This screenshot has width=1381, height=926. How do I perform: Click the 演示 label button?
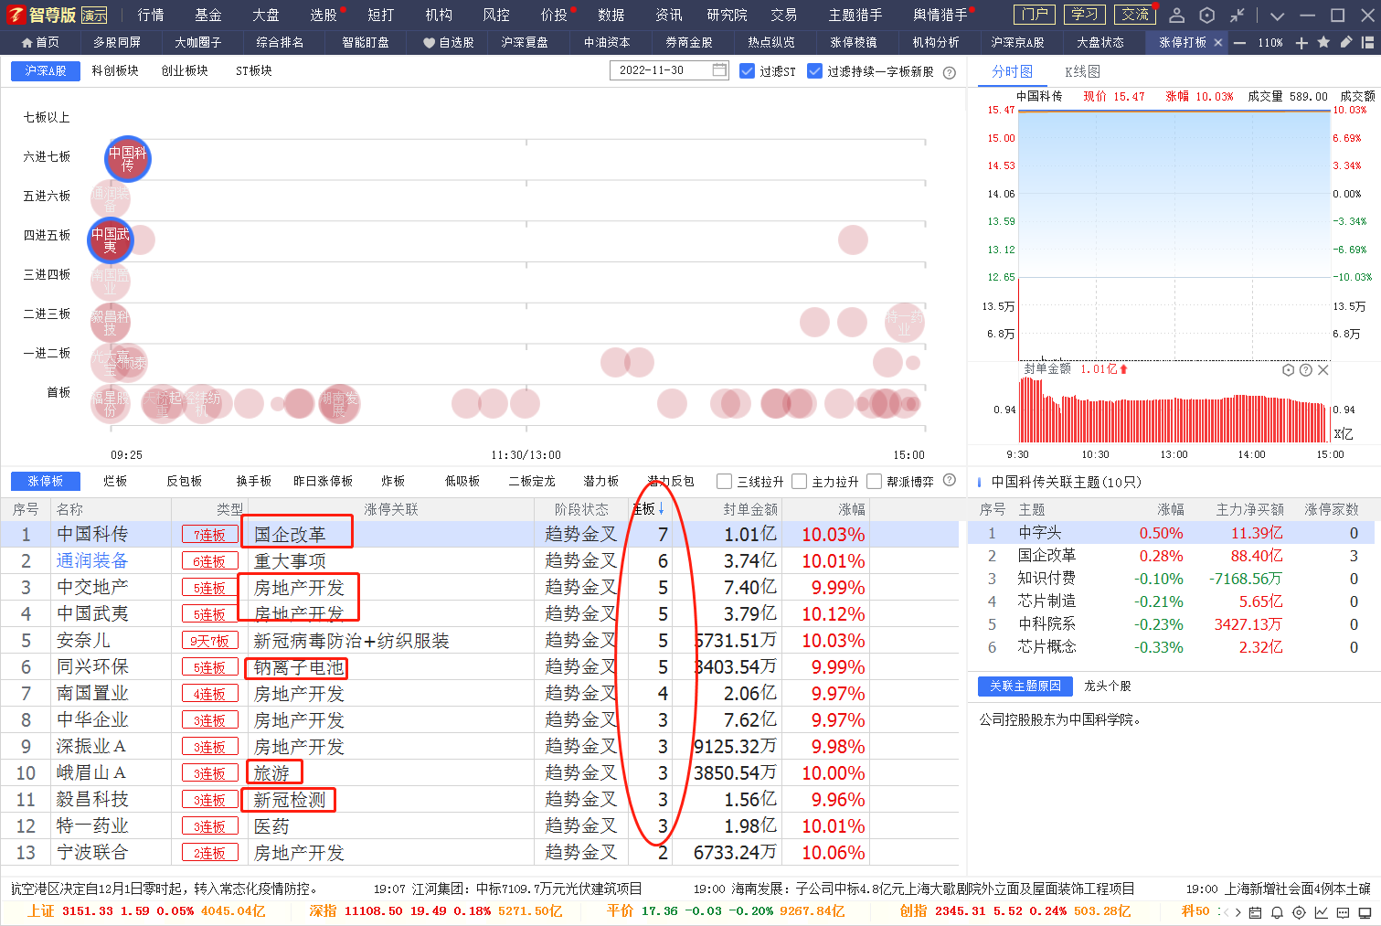[94, 16]
